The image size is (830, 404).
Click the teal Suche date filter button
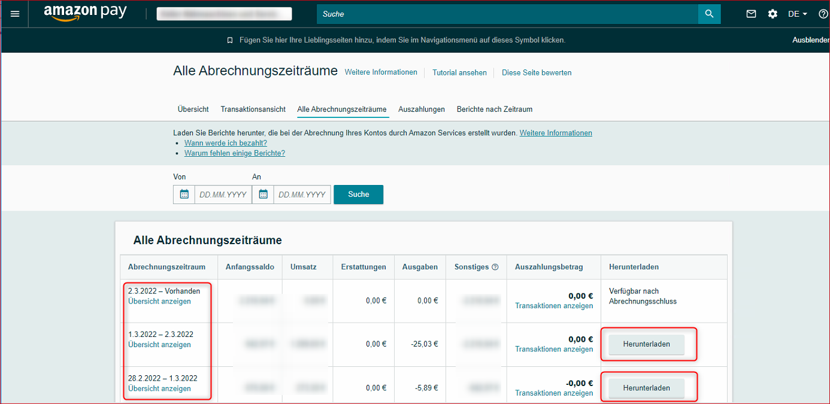[358, 195]
